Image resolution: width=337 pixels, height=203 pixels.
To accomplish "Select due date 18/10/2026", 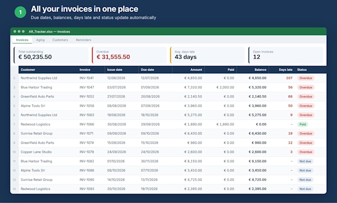I will [x=150, y=115].
